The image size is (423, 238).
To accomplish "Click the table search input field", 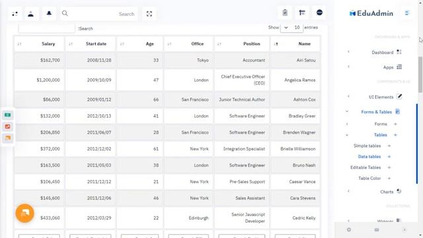I will click(x=46, y=28).
